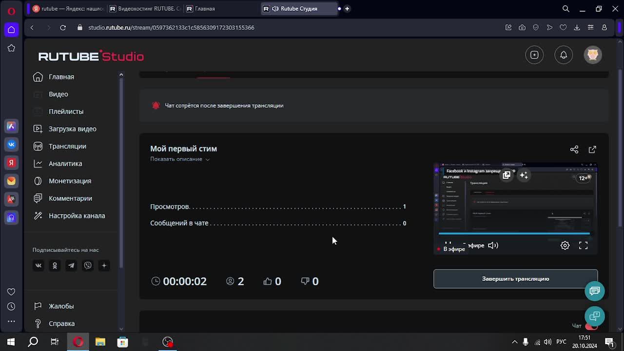The height and width of the screenshot is (351, 624).
Task: Click the address bar URL
Action: pos(171,28)
